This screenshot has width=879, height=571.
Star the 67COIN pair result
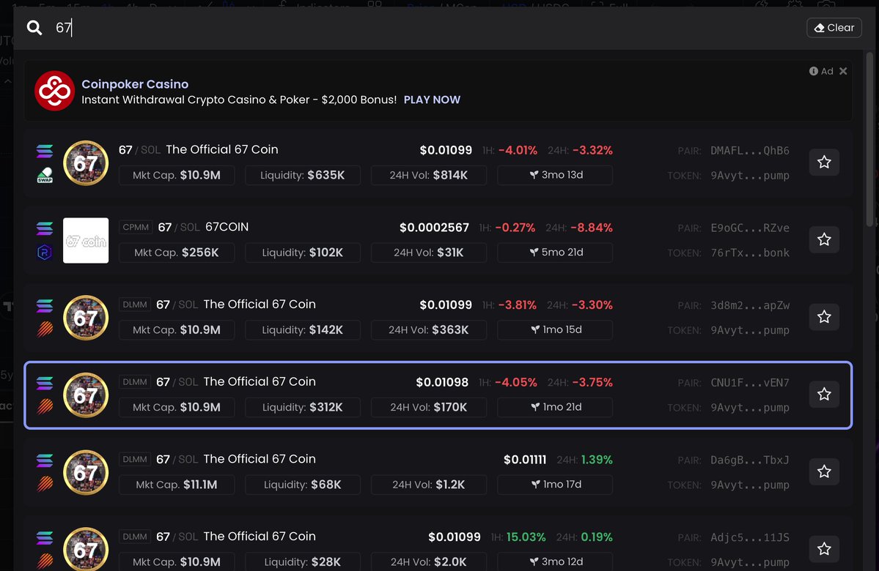(824, 239)
